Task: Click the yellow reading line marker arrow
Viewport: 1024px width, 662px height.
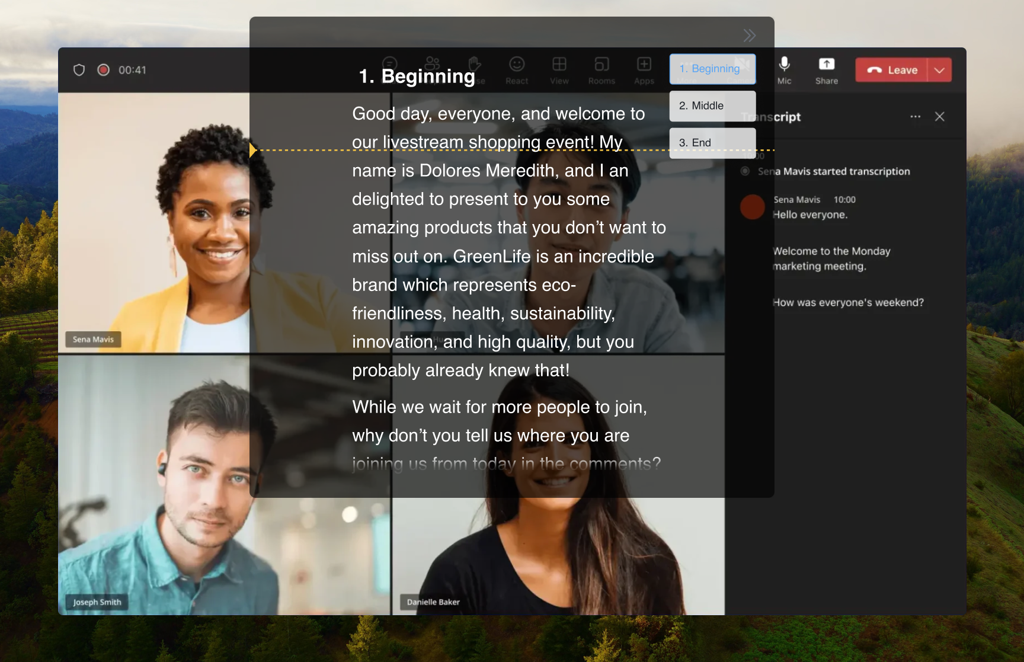Action: click(253, 150)
